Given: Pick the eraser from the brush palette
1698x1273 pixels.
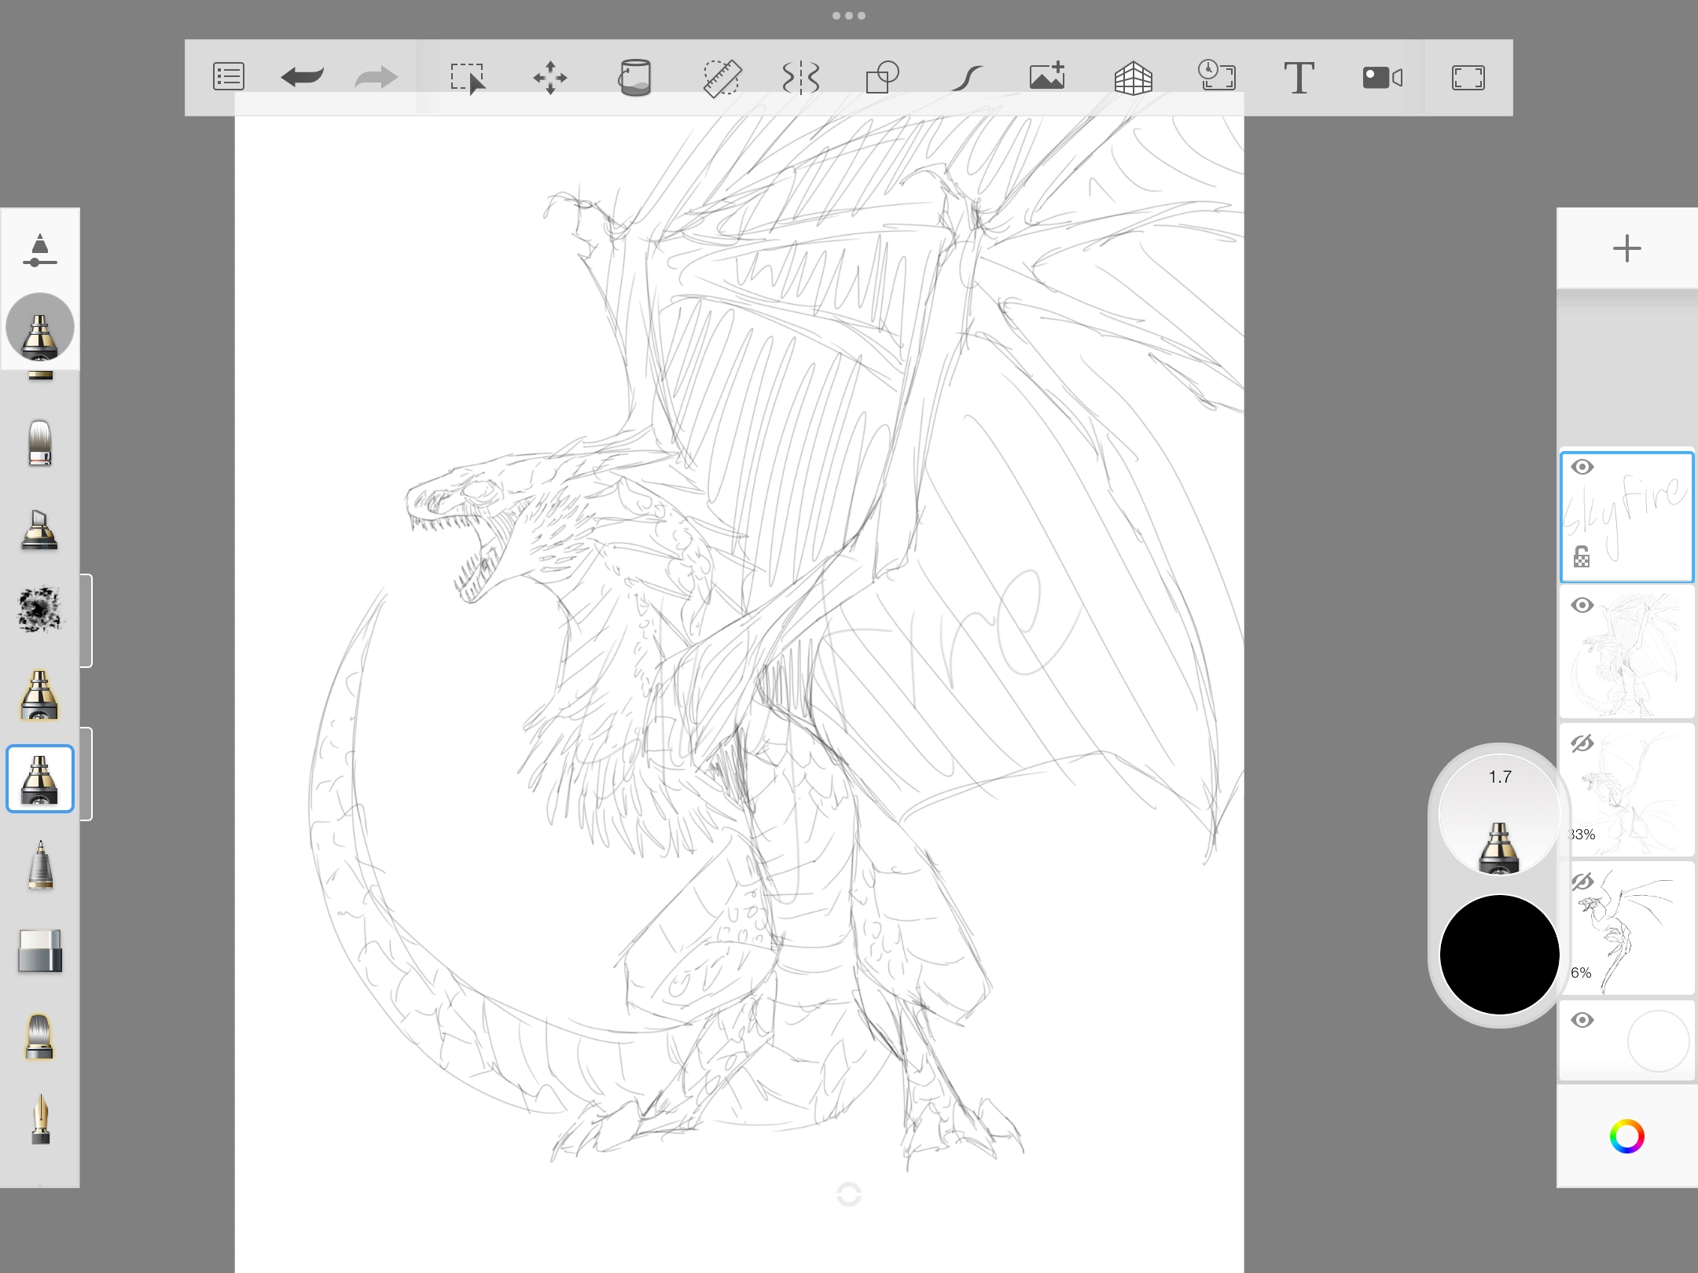Looking at the screenshot, I should 40,951.
